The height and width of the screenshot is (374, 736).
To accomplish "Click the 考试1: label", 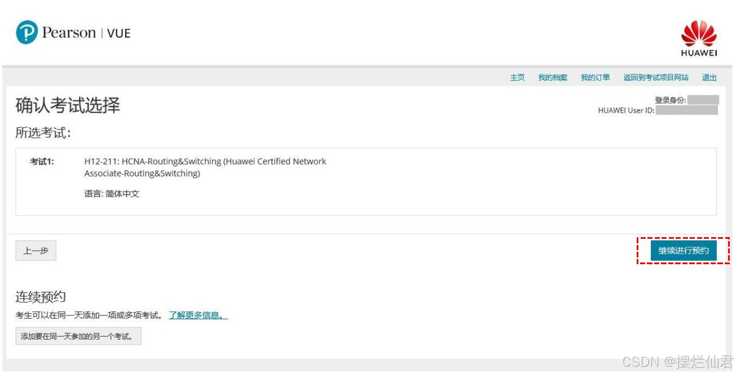I will tap(42, 162).
